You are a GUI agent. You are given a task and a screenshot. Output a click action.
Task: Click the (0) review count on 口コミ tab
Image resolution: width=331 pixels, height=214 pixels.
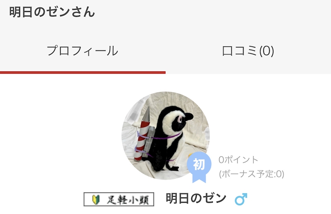point(267,51)
